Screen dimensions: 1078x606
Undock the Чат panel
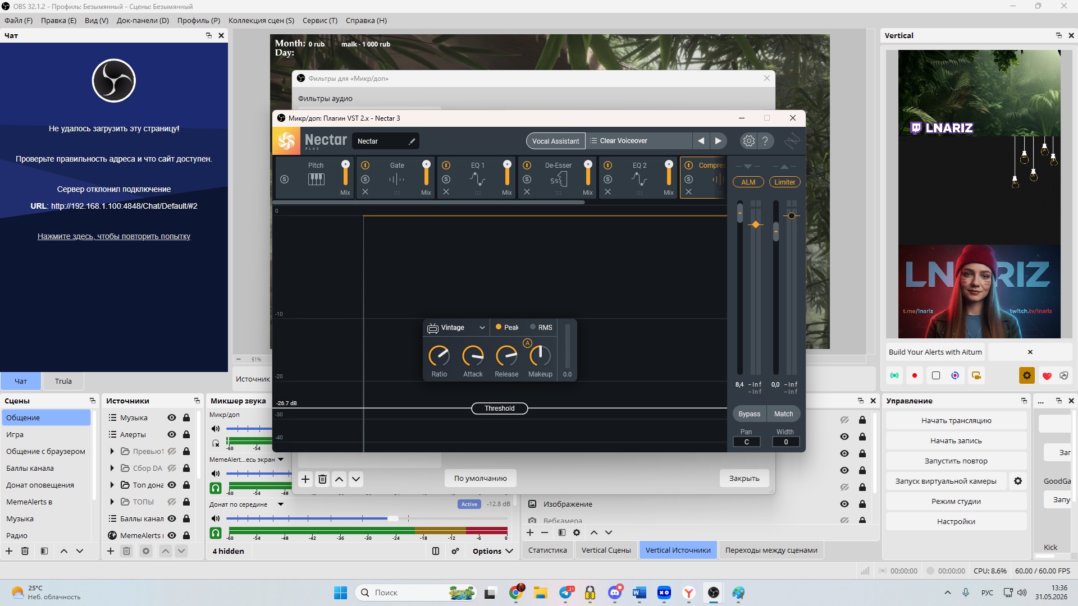pos(209,35)
